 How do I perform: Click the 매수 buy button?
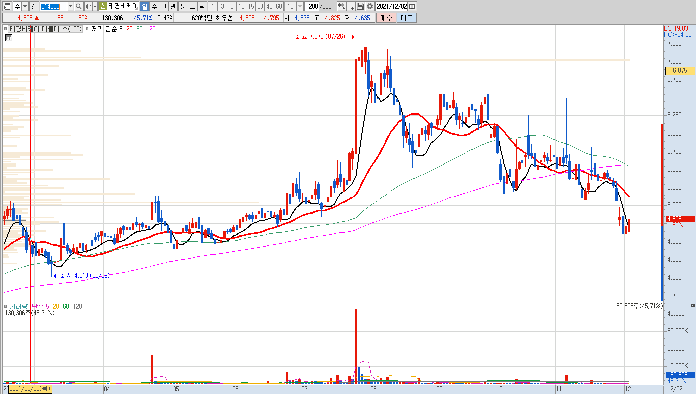386,18
